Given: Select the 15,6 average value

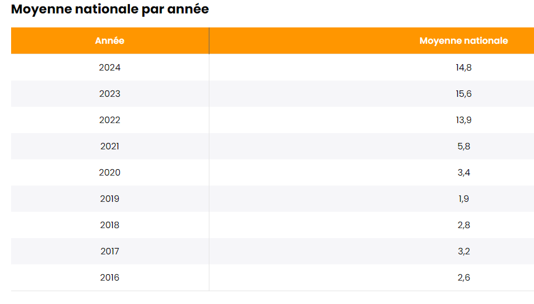Looking at the screenshot, I should (463, 94).
